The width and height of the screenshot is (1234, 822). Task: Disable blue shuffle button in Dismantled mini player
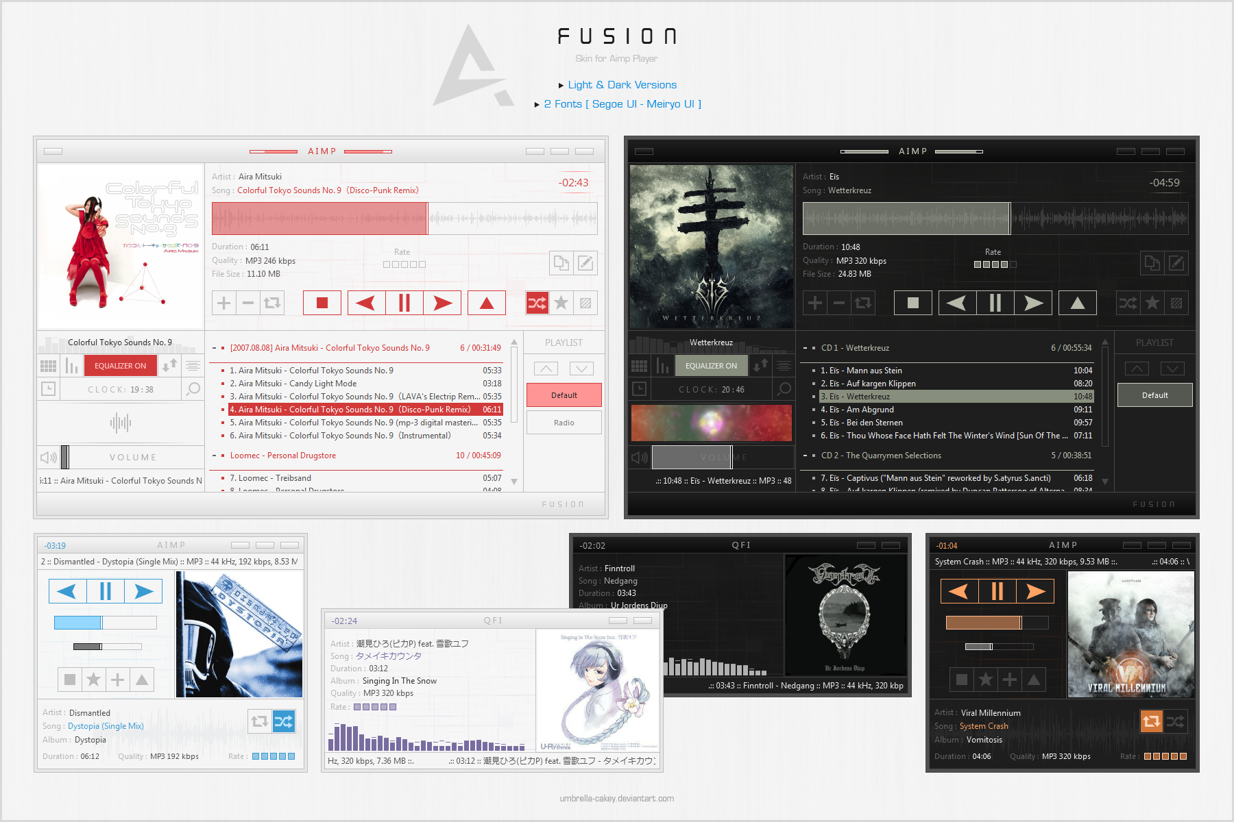coord(284,721)
